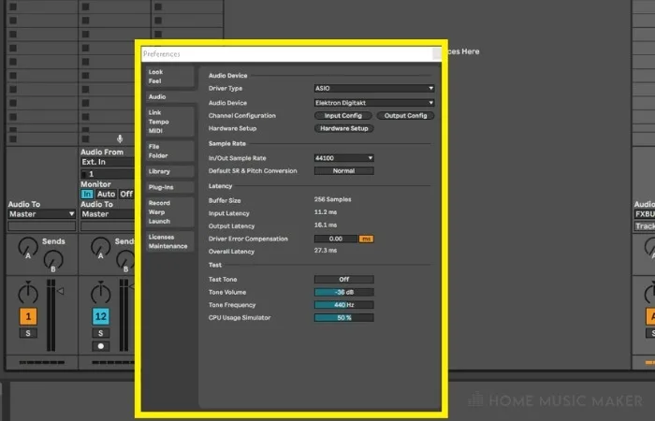
Task: Click Send A knob above activator 12
Action: point(101,248)
